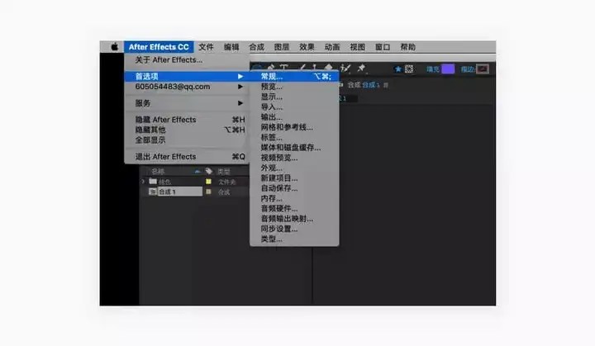This screenshot has width=595, height=346.
Task: Choose 关于 After Effects...
Action: (x=187, y=60)
